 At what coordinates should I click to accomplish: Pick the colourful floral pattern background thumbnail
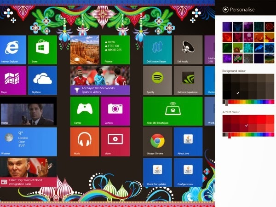(238, 58)
